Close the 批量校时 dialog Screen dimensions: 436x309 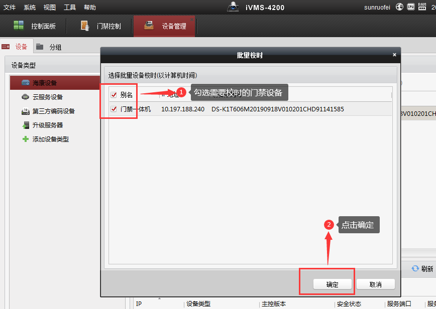[x=394, y=55]
